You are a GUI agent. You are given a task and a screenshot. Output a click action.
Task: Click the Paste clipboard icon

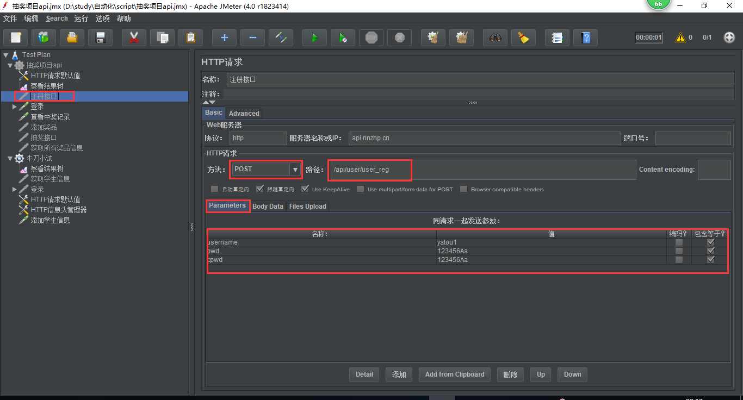tap(190, 37)
